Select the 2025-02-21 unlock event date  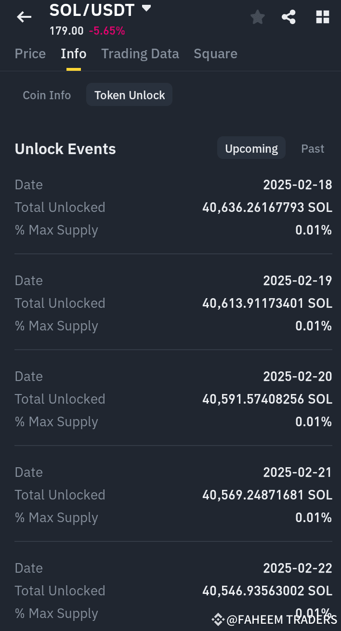pyautogui.click(x=297, y=472)
